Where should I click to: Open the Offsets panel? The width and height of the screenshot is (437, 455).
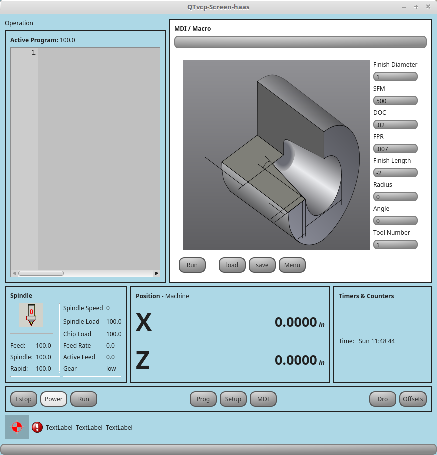click(413, 399)
